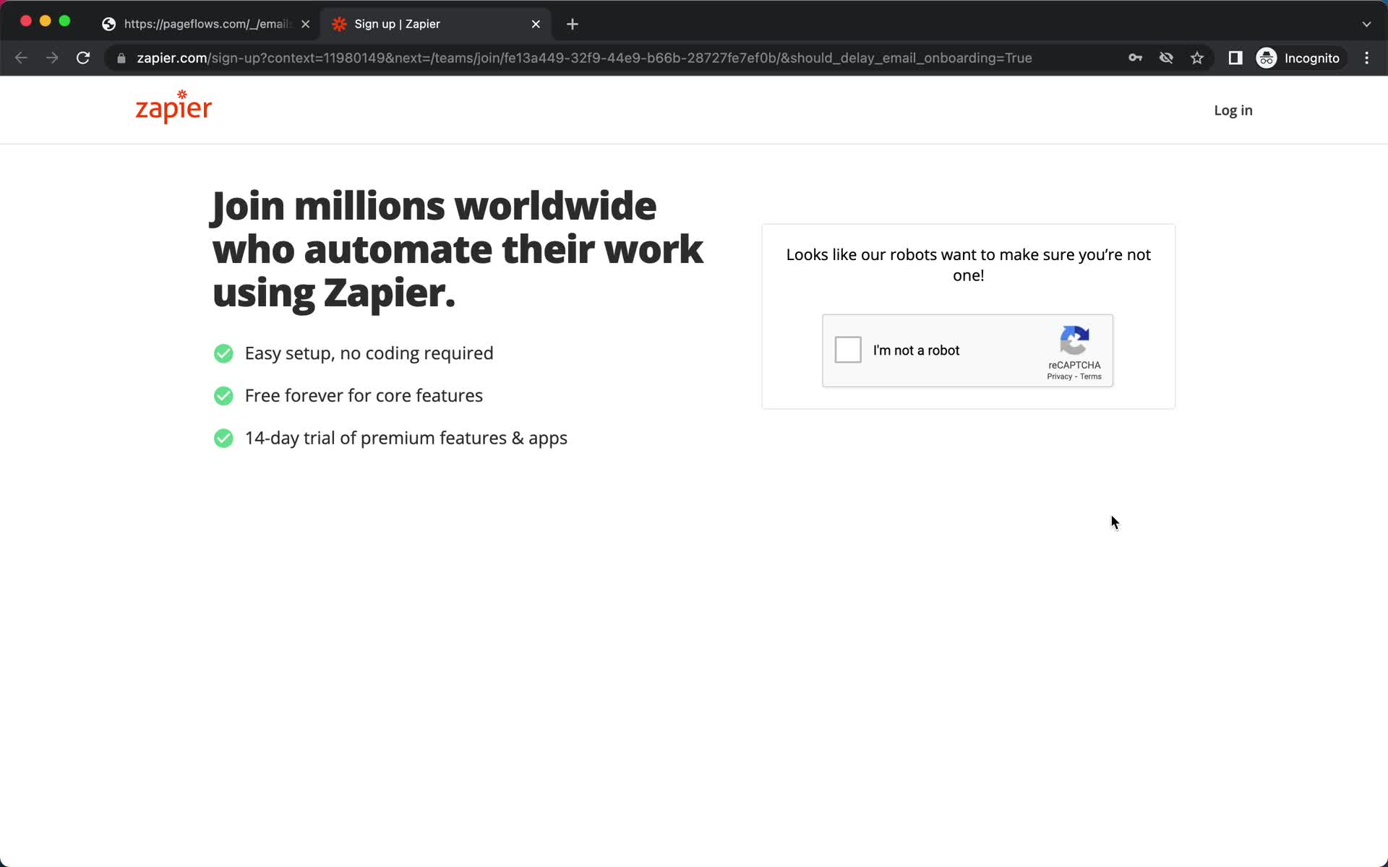Click the bookmark star icon
The width and height of the screenshot is (1388, 867).
point(1198,58)
